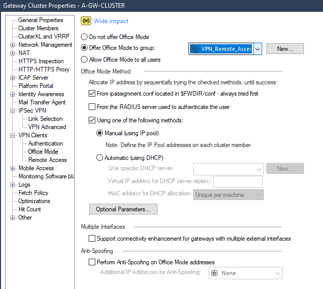Image resolution: width=323 pixels, height=289 pixels.
Task: Go to Remote Access under VPN Clients
Action: pyautogui.click(x=47, y=160)
